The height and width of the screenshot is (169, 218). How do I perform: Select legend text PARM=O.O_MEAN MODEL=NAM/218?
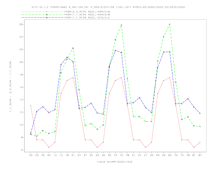click(87, 12)
